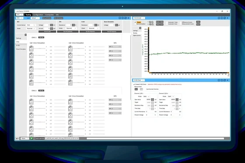Click the green run play icon
Screen dimensions: 245x163
click(31, 139)
